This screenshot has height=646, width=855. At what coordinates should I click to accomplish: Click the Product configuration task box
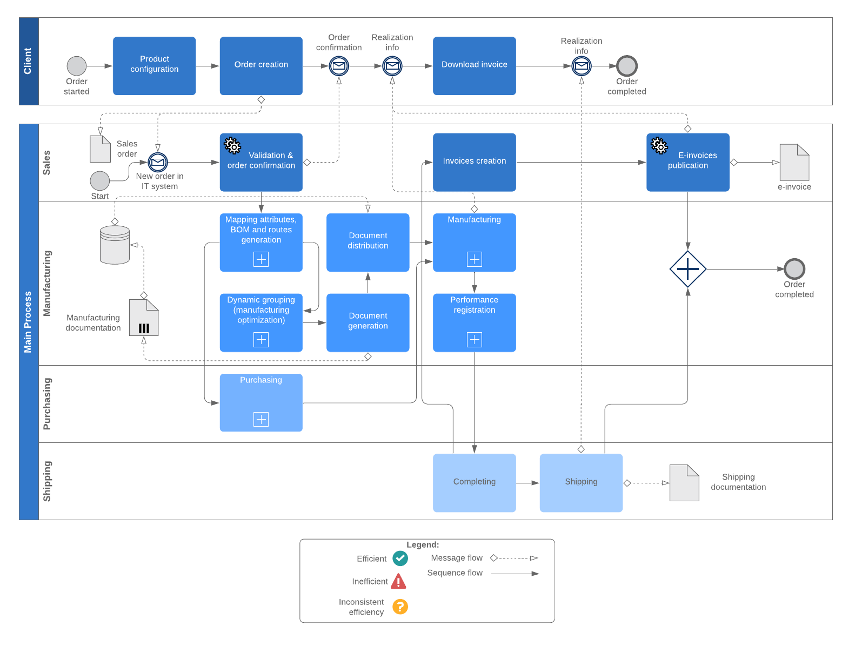[x=154, y=66]
